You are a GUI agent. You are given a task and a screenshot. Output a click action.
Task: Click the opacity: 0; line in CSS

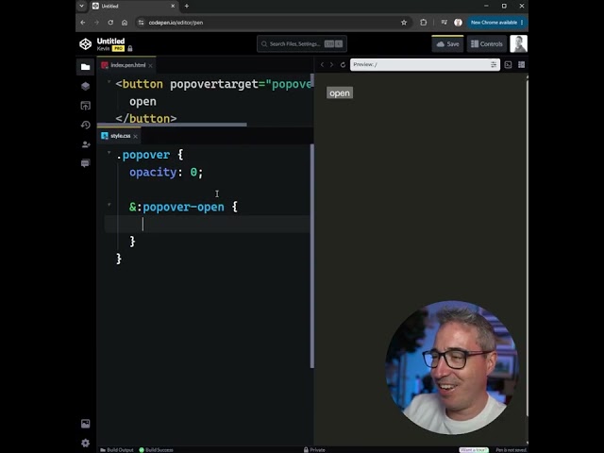[x=166, y=172]
